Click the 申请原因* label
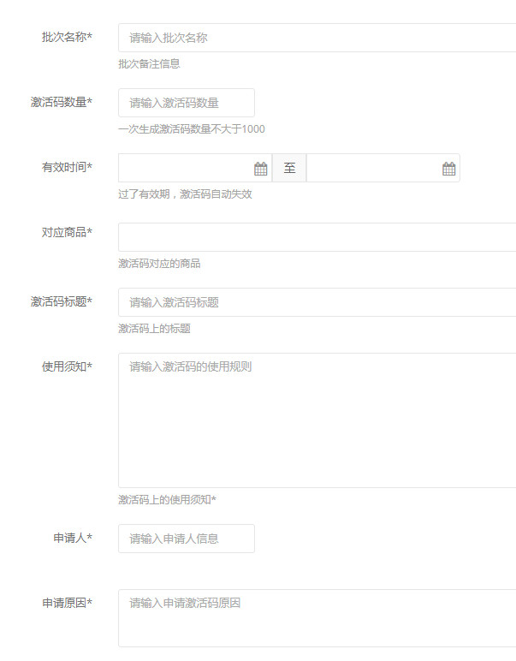 pos(67,603)
